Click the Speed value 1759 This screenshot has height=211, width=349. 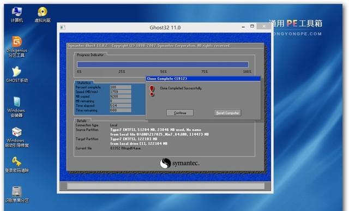121,92
